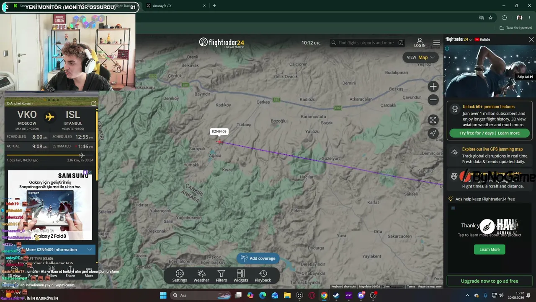The height and width of the screenshot is (302, 536).
Task: Open Discord from the taskbar
Action: coord(361,295)
